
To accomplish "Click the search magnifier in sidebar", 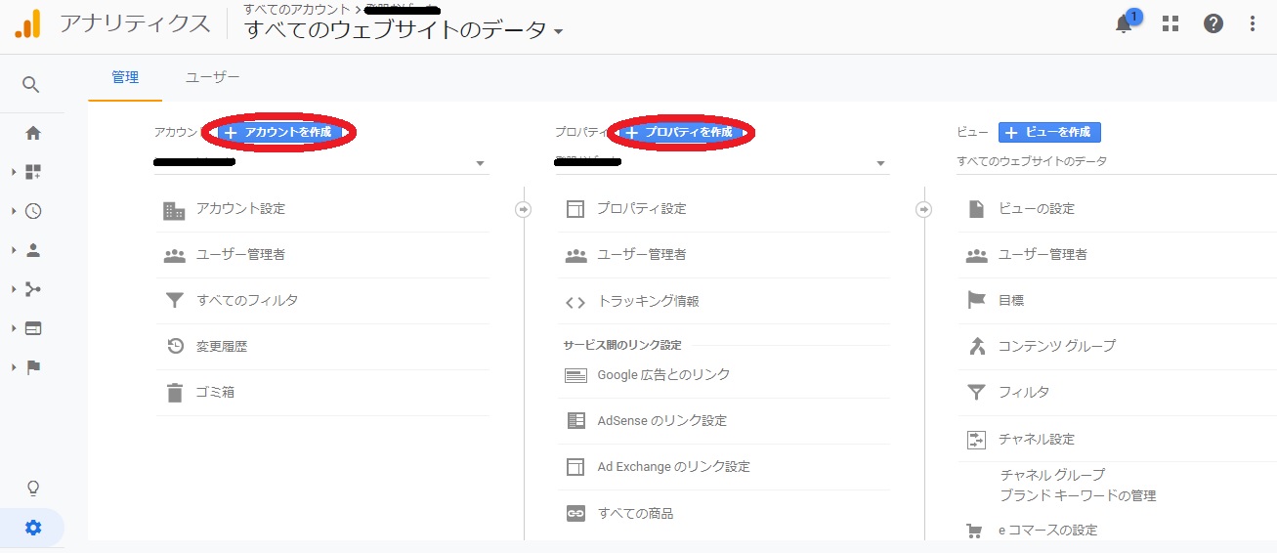I will [31, 85].
